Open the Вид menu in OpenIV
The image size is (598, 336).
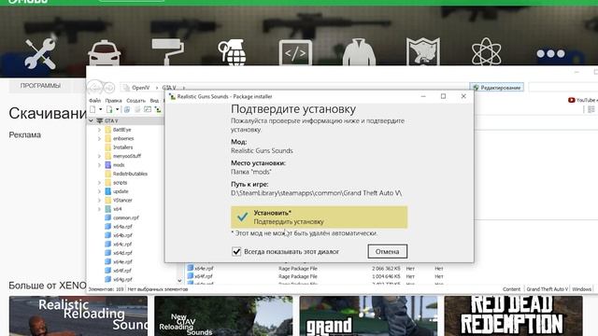pos(154,101)
